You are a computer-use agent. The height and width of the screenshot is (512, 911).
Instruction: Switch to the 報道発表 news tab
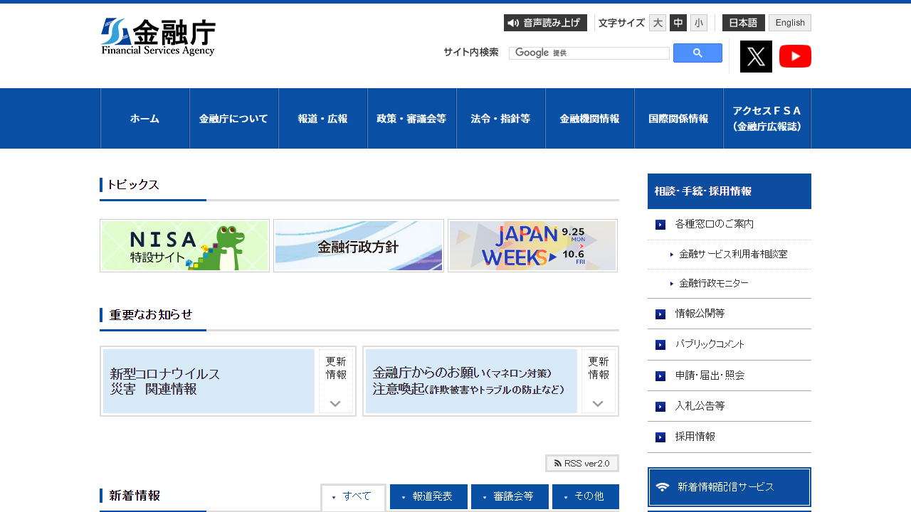point(428,496)
